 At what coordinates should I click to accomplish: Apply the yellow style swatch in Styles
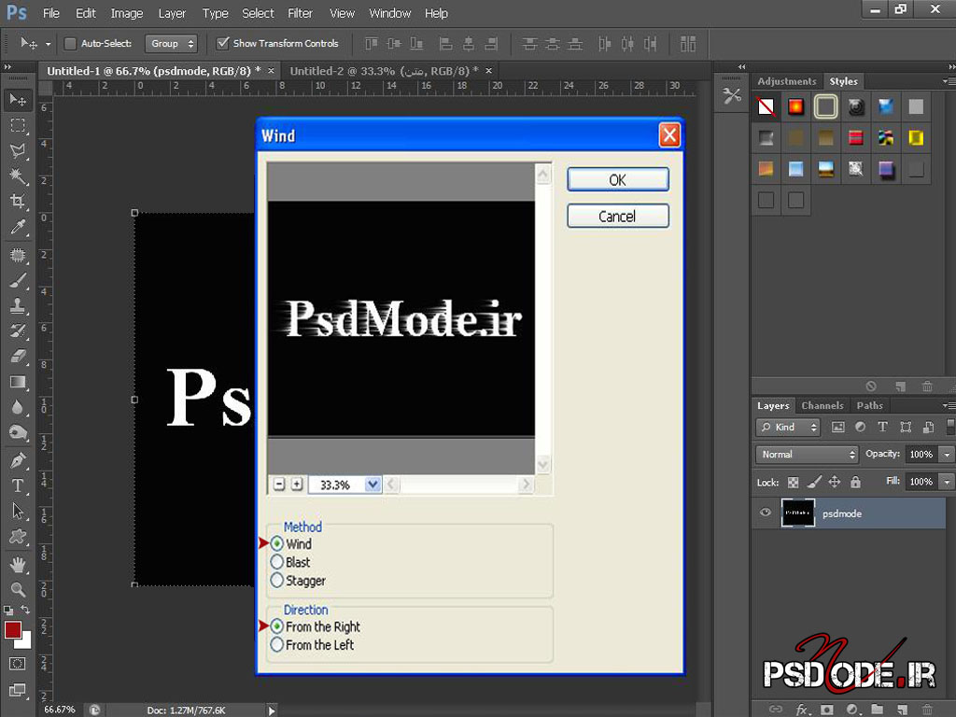(915, 138)
